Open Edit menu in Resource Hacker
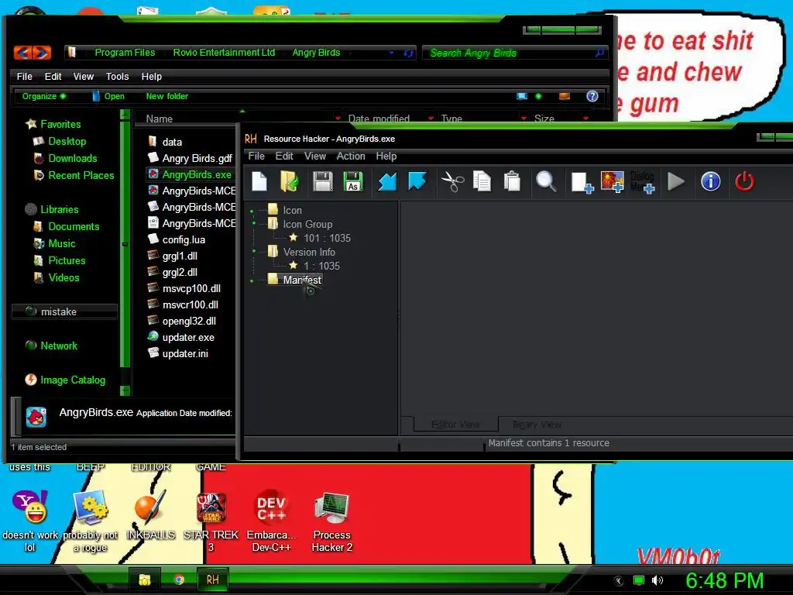793x595 pixels. (x=284, y=156)
